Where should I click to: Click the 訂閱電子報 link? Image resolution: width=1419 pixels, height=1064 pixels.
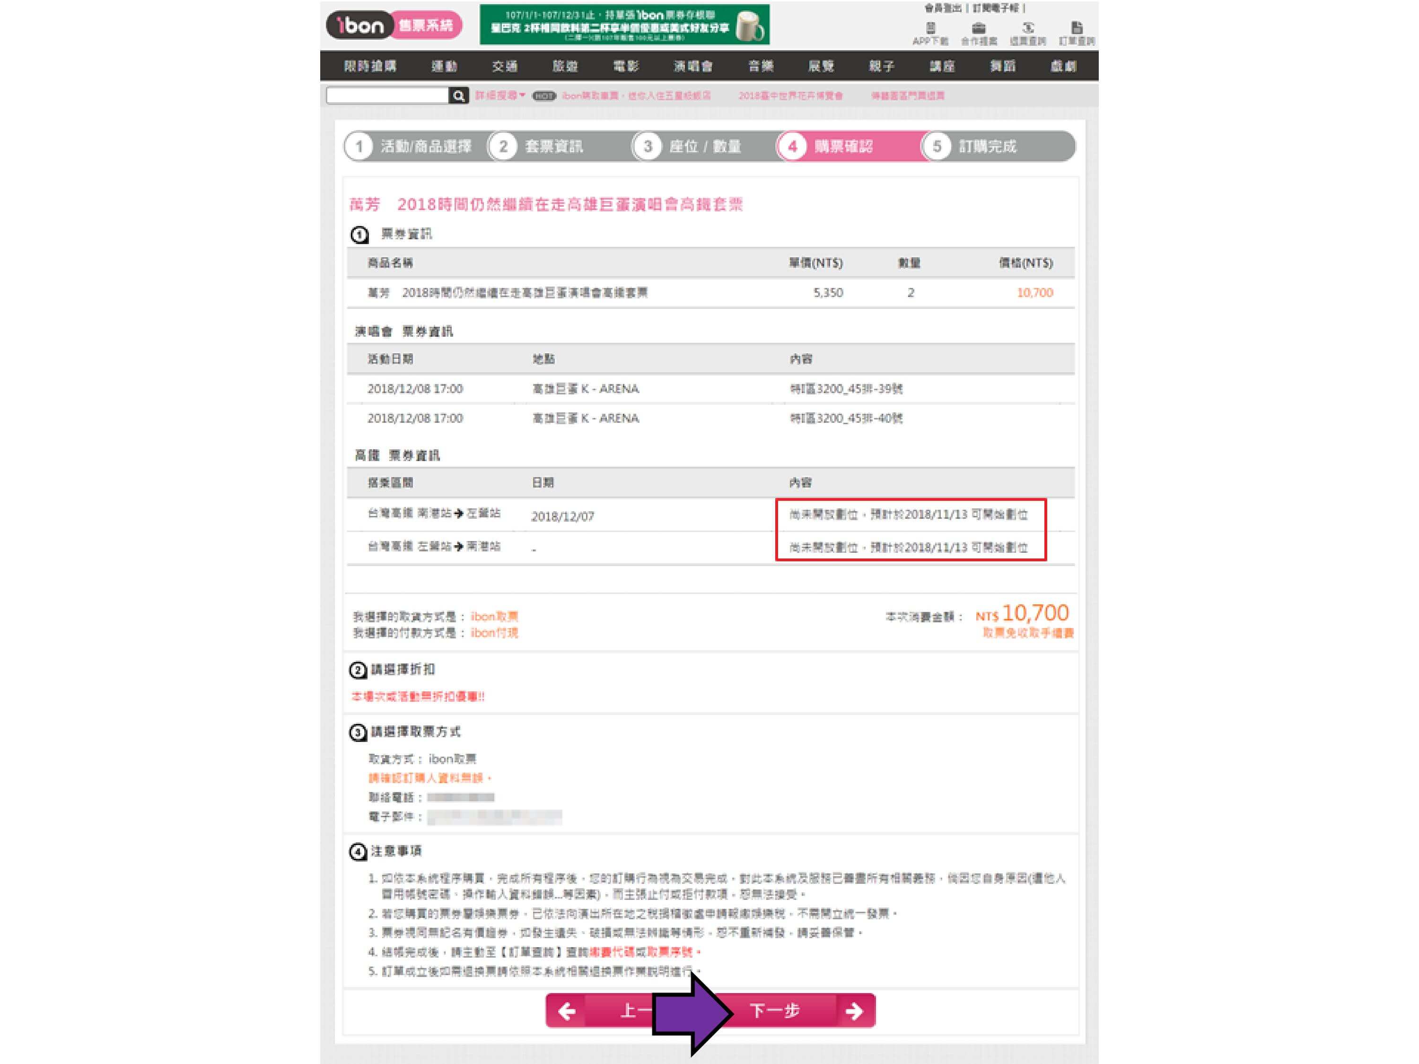point(996,9)
